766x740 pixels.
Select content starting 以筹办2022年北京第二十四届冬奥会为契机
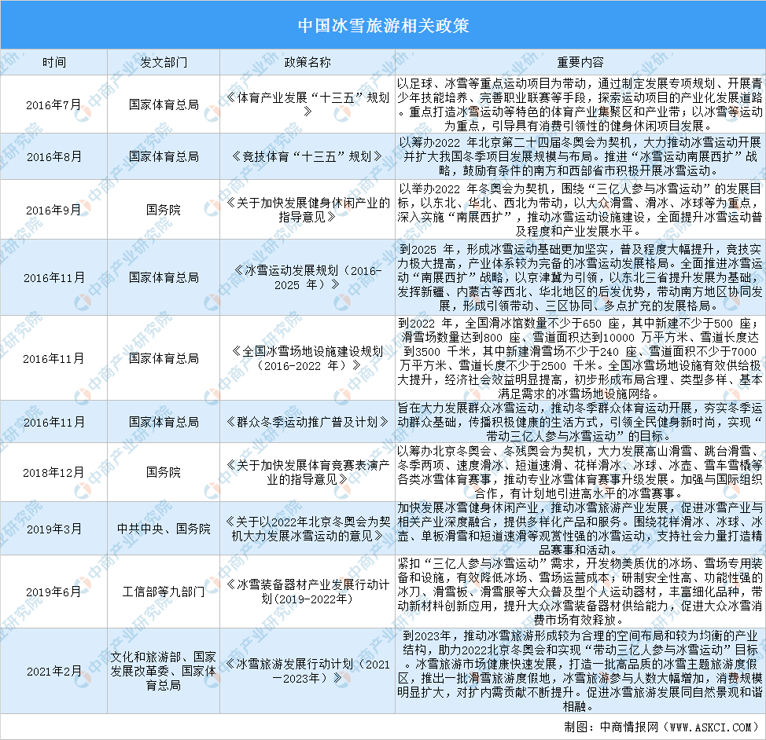pos(580,156)
